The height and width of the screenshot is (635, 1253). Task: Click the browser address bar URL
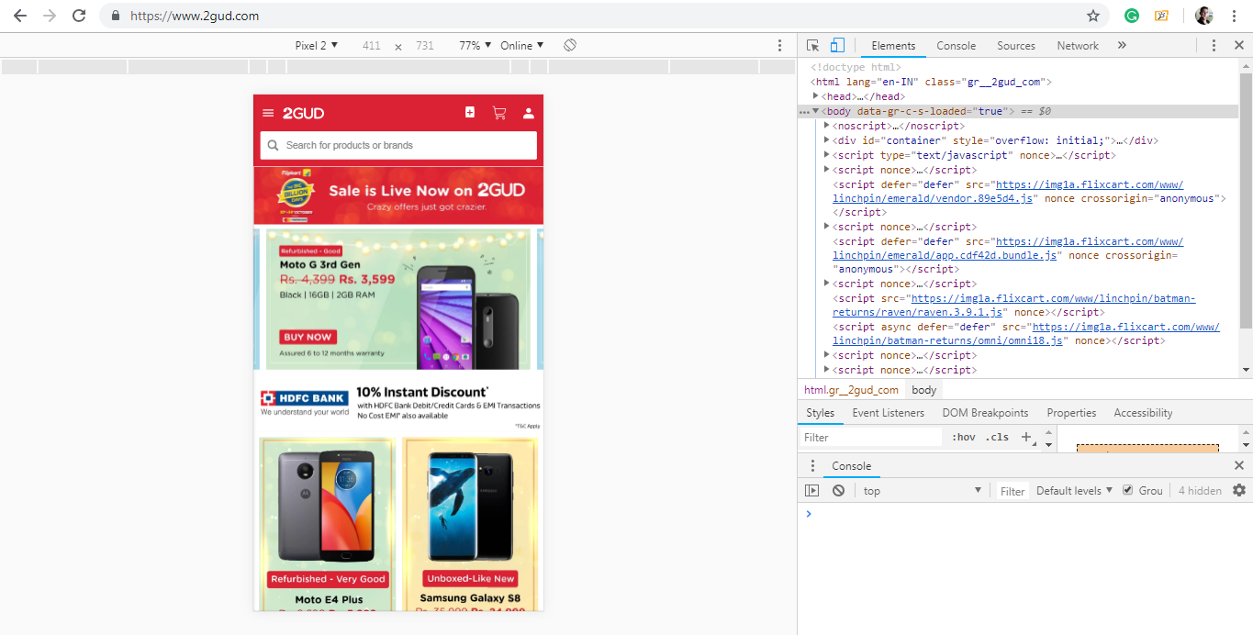click(195, 16)
